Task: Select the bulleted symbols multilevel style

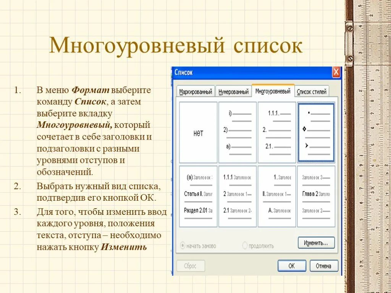Action: click(316, 132)
